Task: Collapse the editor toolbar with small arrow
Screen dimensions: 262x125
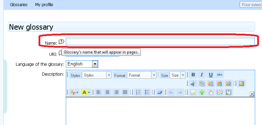Action: 252,94
